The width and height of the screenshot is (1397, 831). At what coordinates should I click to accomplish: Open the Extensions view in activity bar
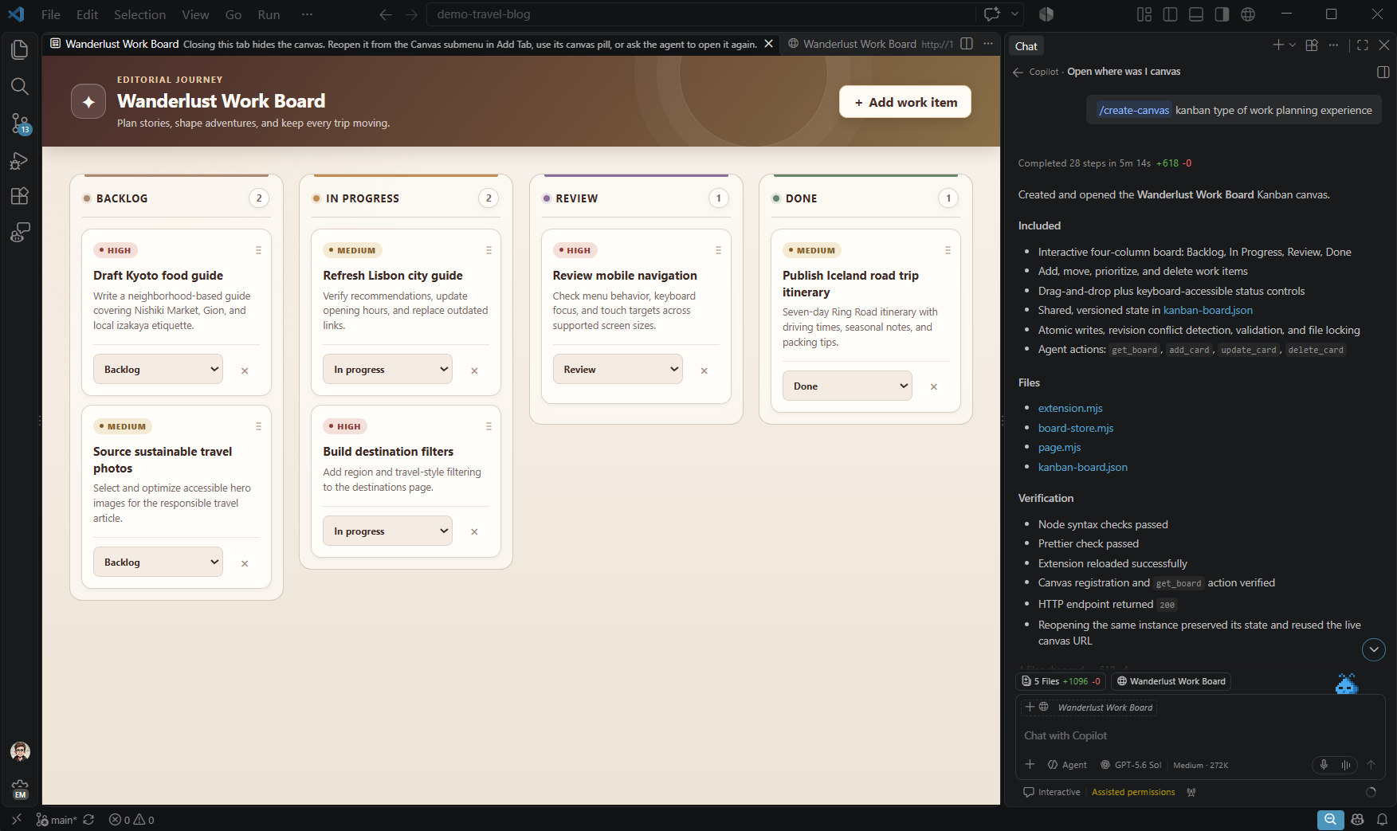[20, 196]
